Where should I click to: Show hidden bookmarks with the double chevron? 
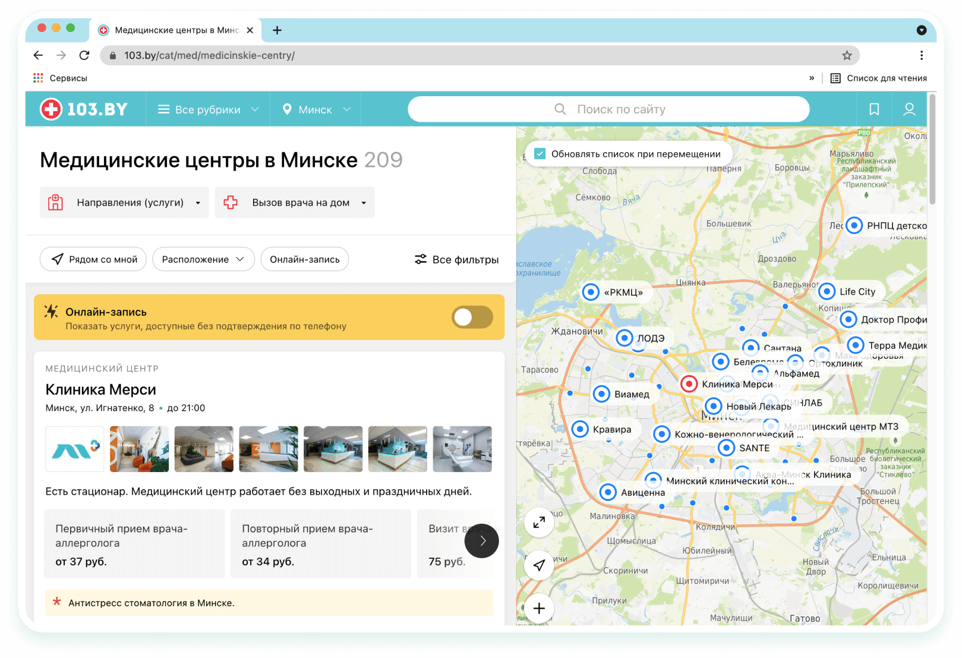812,78
